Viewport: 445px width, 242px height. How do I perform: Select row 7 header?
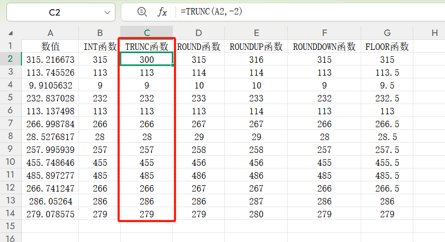(11, 123)
